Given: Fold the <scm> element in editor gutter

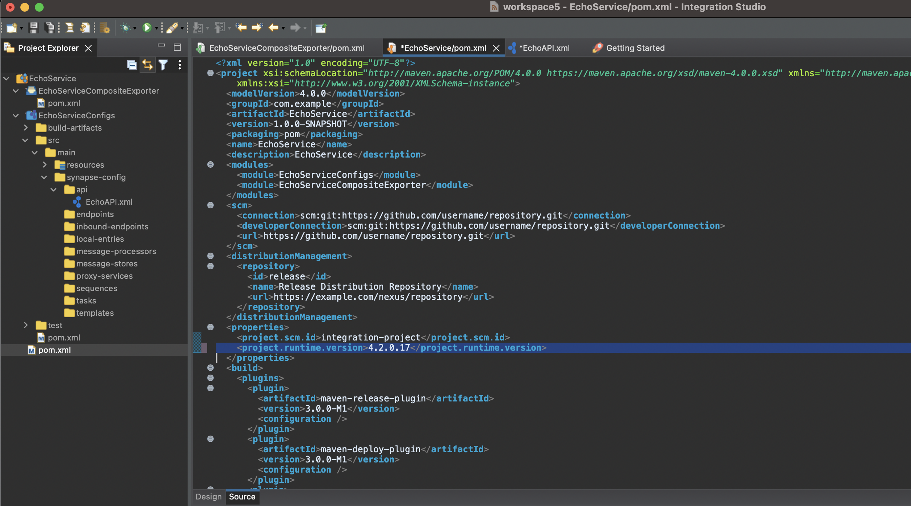Looking at the screenshot, I should pyautogui.click(x=210, y=205).
